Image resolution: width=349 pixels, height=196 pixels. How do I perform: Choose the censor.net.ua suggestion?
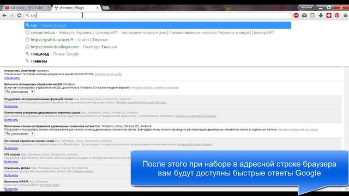[x=158, y=33]
